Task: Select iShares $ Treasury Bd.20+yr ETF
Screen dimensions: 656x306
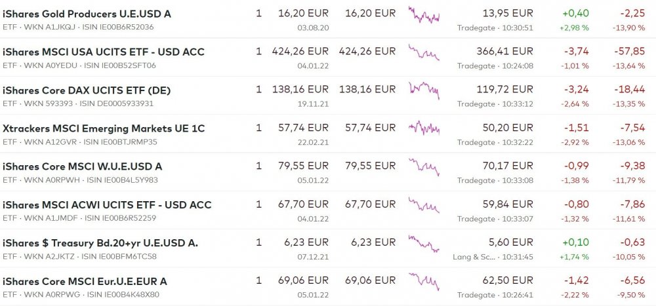Action: (x=100, y=243)
